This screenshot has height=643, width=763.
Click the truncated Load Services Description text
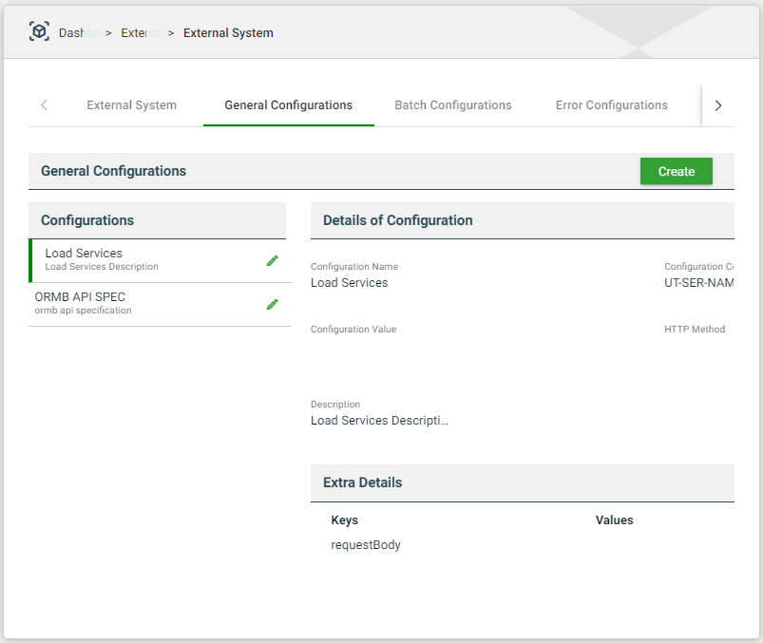tap(379, 421)
